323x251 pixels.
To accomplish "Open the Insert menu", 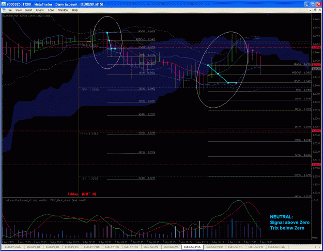I will (x=28, y=10).
